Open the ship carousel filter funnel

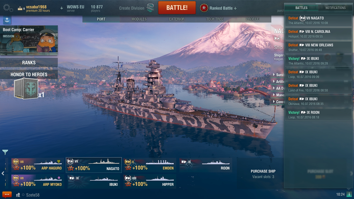click(x=5, y=152)
